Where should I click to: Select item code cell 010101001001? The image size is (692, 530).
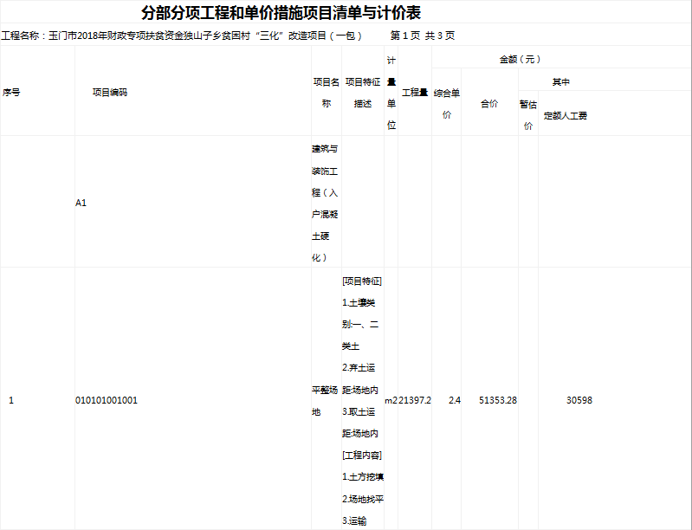[107, 400]
